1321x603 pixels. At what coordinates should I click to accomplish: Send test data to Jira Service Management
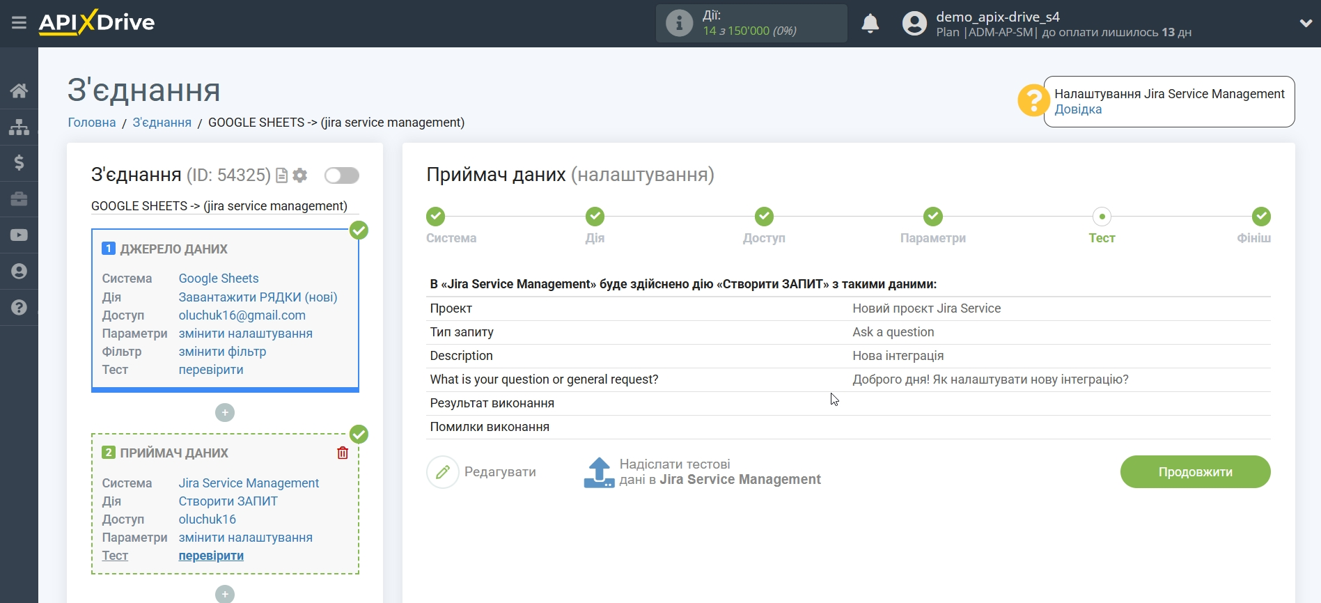[720, 472]
